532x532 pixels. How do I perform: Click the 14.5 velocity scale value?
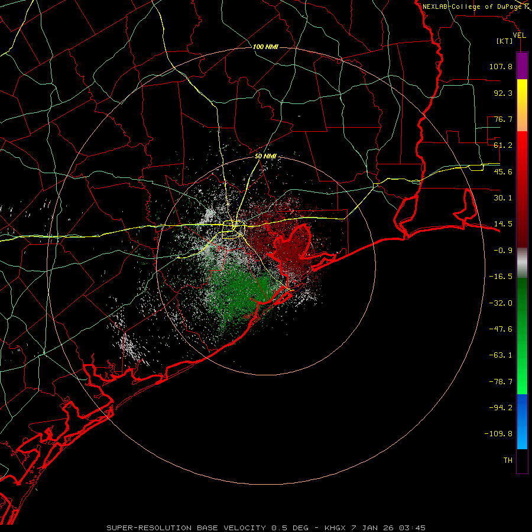(x=503, y=224)
